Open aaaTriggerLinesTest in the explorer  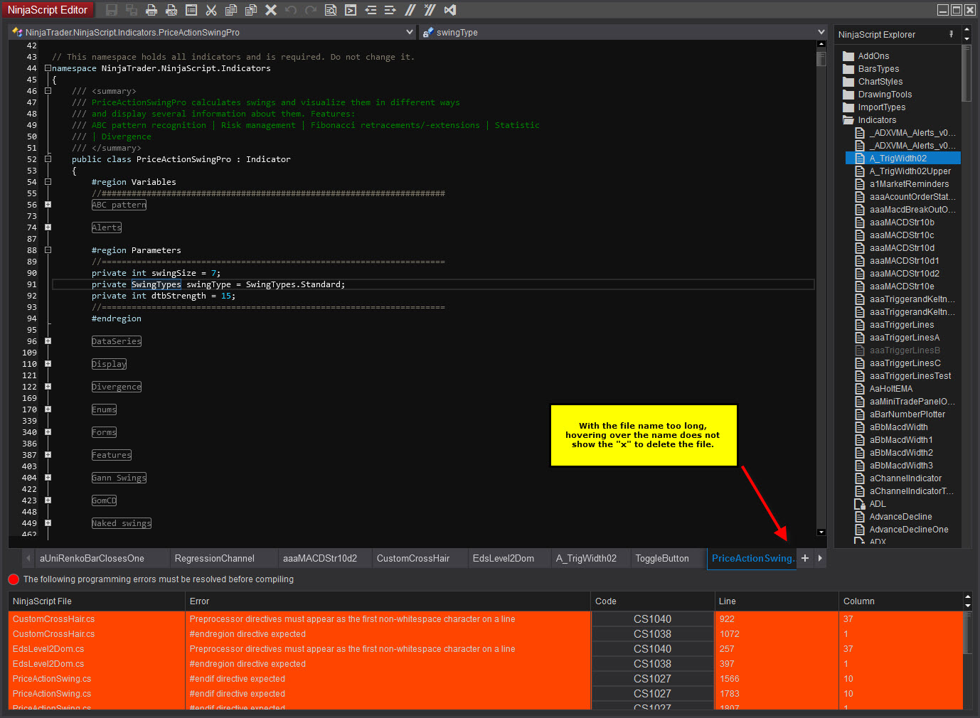(x=910, y=376)
